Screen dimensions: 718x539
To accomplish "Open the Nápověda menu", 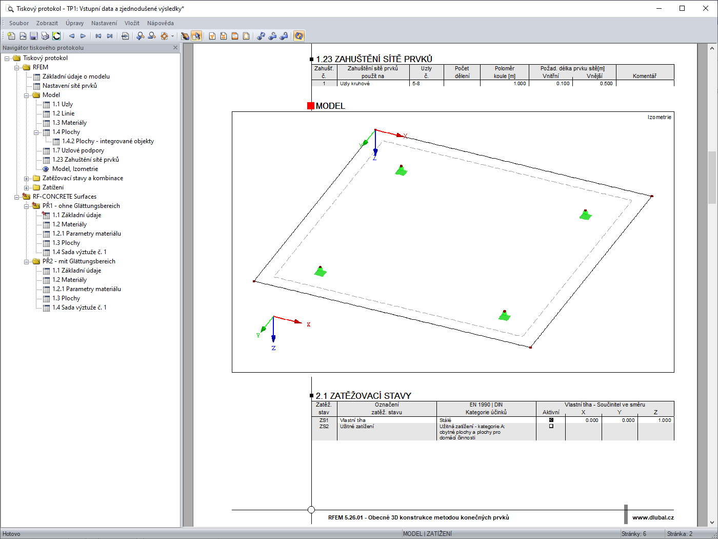I will click(161, 23).
